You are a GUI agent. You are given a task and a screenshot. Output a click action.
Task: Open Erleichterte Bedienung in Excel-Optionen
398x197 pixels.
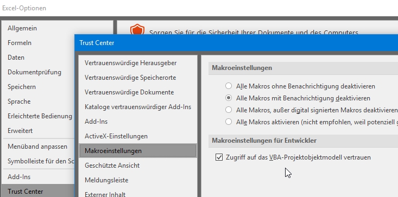click(38, 116)
